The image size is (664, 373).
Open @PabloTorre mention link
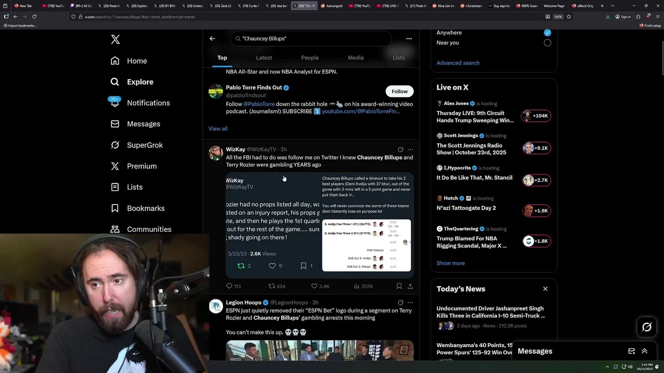[259, 104]
